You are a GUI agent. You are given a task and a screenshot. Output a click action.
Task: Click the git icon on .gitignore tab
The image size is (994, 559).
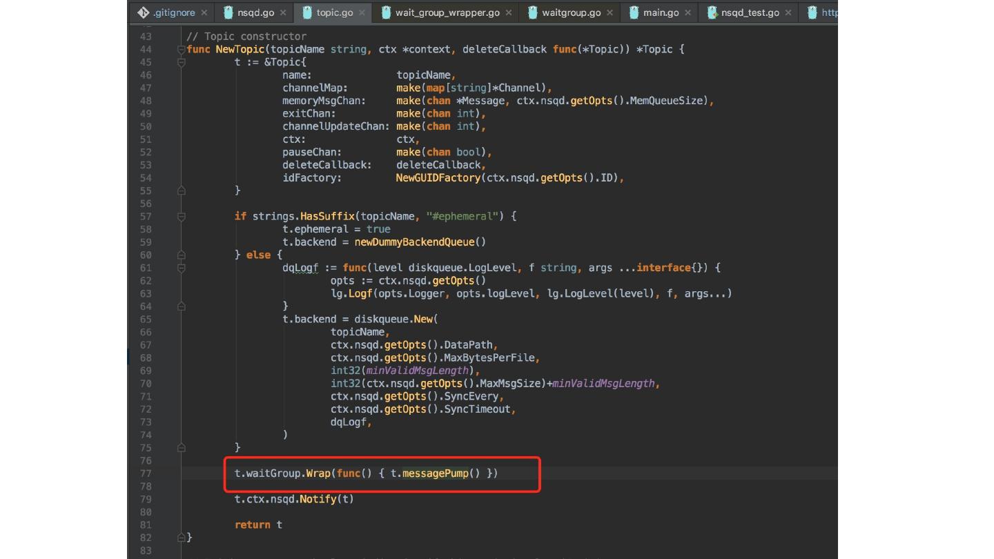pos(144,12)
